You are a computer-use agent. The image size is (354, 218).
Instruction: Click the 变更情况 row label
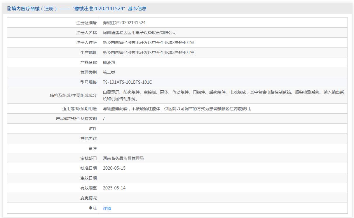[88, 198]
